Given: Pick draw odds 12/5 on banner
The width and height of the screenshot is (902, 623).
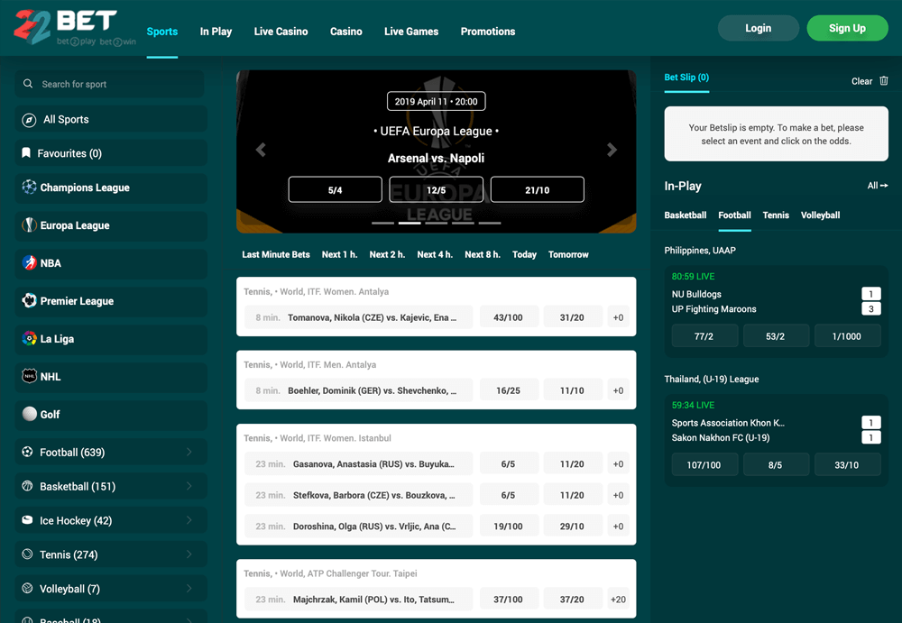Looking at the screenshot, I should click(436, 190).
